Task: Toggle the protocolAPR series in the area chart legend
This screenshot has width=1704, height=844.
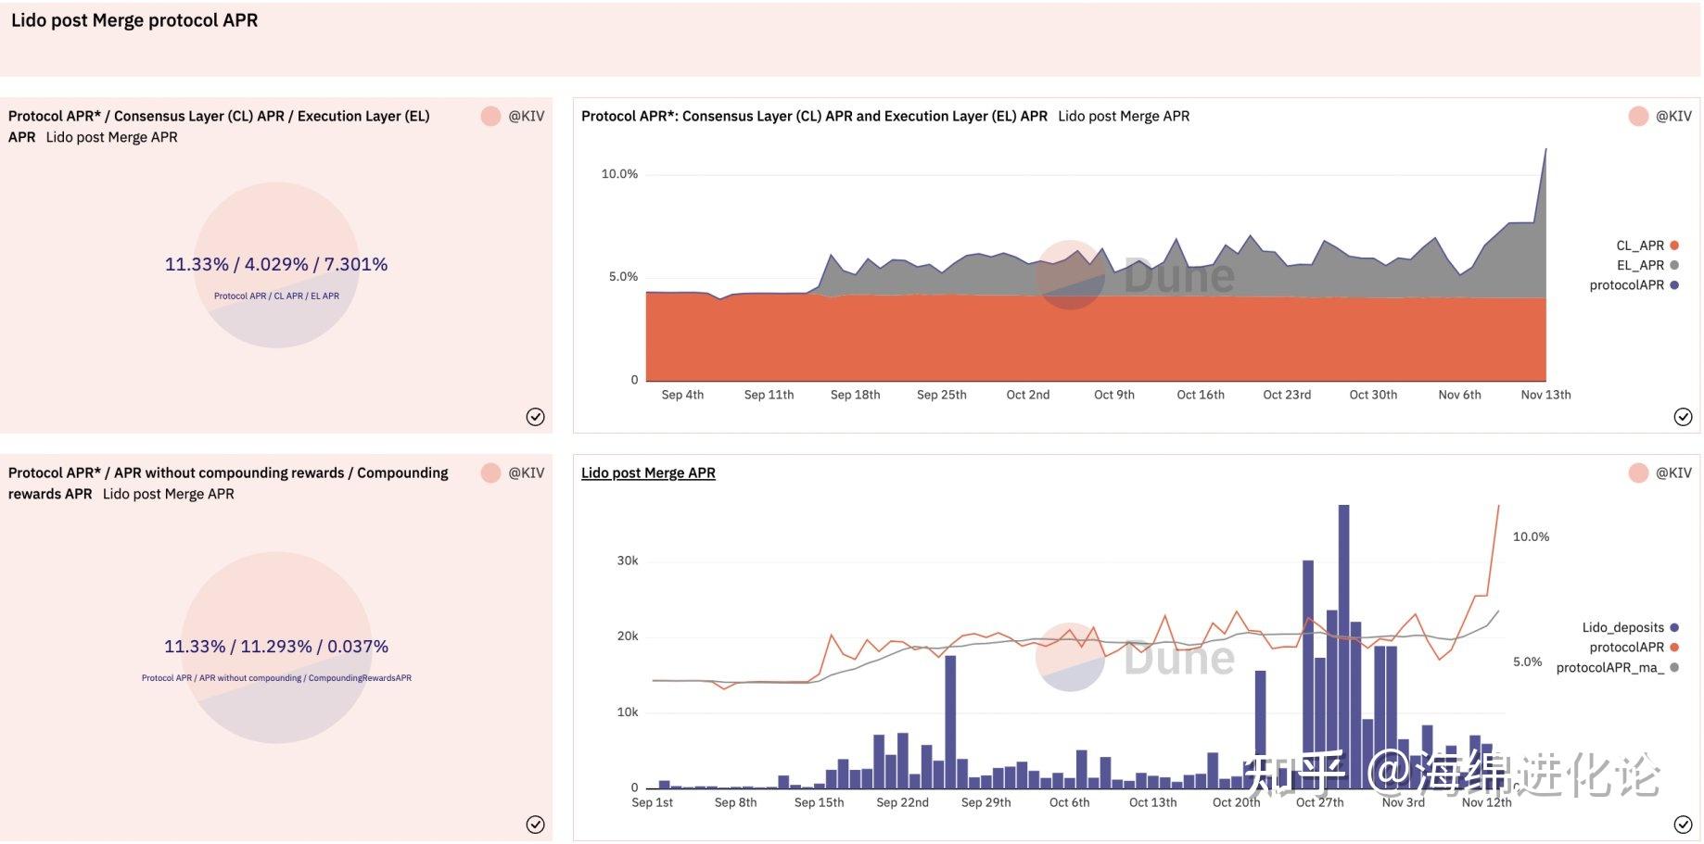Action: [x=1634, y=284]
